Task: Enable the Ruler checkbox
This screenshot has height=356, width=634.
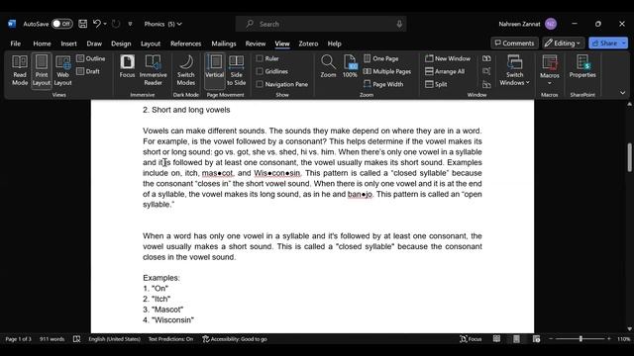Action: pyautogui.click(x=260, y=58)
